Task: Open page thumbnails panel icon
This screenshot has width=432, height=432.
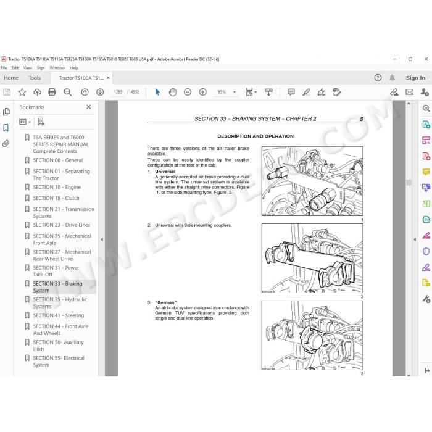Action: 6,112
